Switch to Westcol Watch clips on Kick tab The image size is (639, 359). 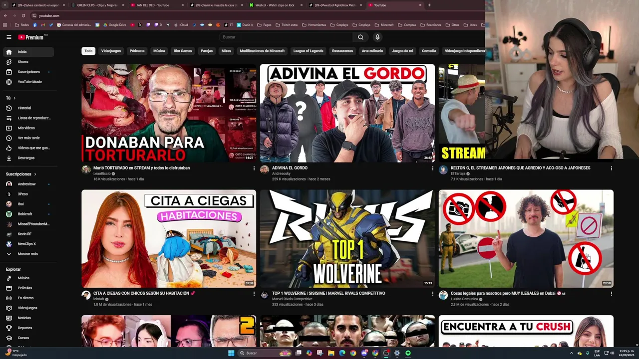275,5
